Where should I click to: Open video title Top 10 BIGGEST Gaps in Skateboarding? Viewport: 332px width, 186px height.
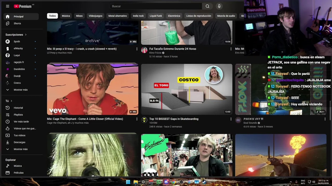click(174, 119)
